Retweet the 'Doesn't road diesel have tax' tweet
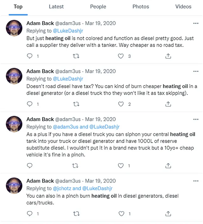Viewport: 203px width, 224px height. tap(76, 104)
